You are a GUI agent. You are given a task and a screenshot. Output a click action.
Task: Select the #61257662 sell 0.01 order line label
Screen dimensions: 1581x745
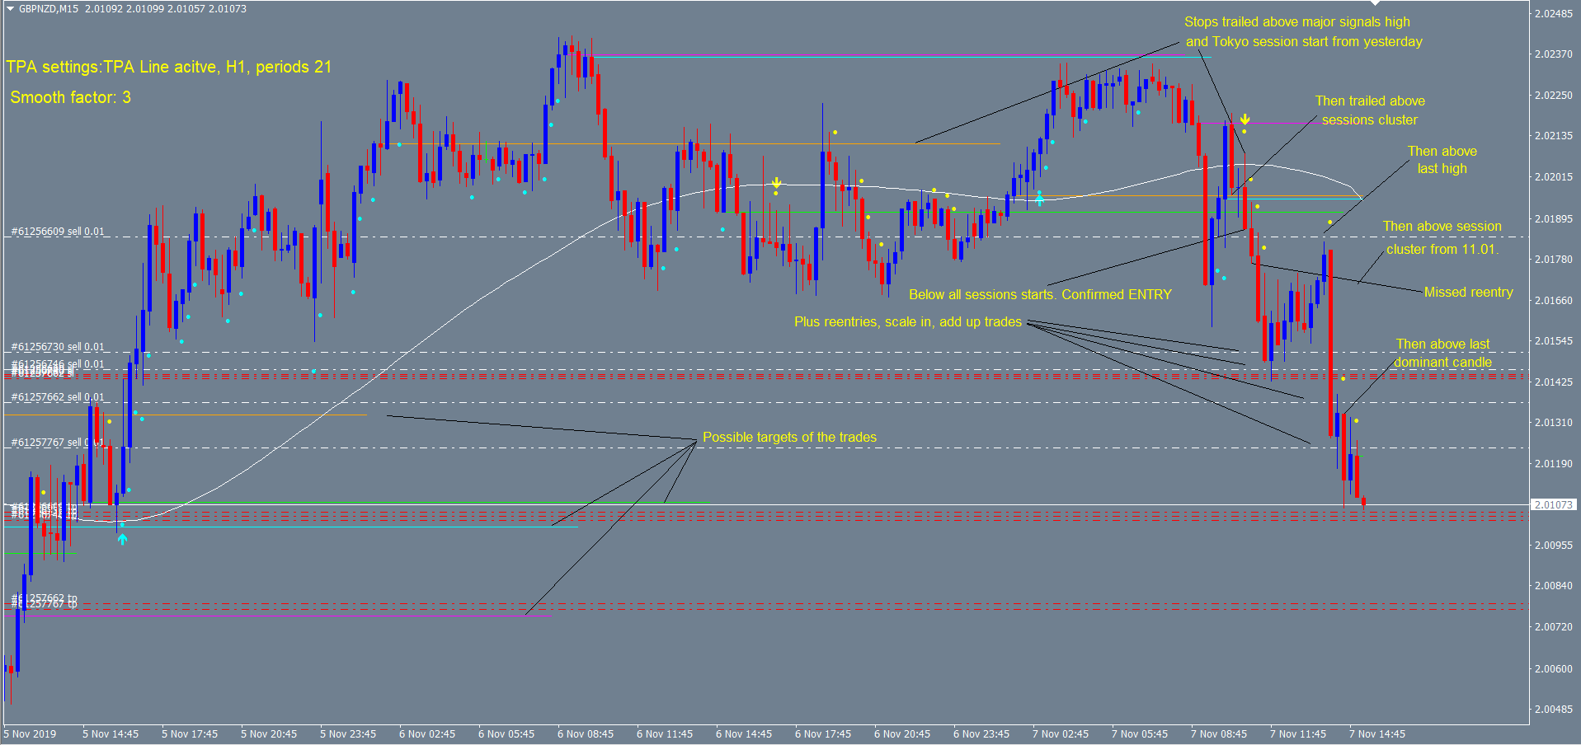click(58, 397)
